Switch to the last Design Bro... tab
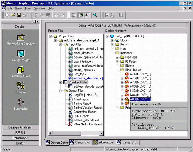This screenshot has width=193, height=152. tap(128, 142)
